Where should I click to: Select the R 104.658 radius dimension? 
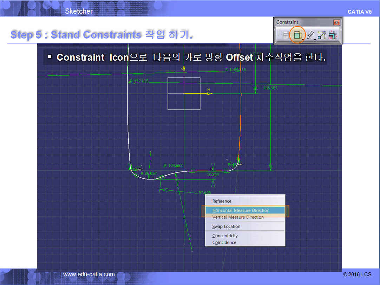tap(173, 165)
